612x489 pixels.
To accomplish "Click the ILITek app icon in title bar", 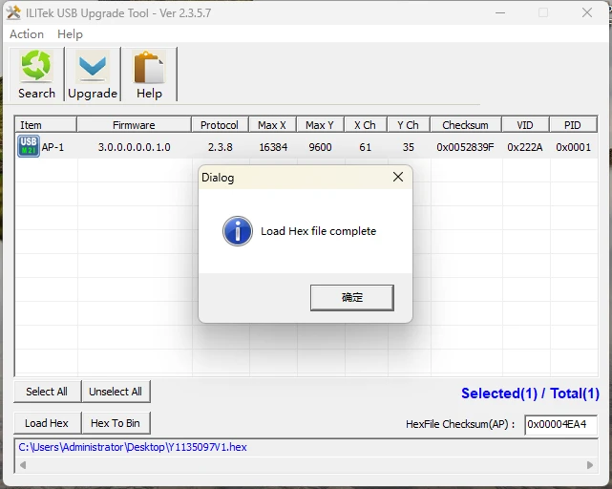I will click(x=13, y=12).
